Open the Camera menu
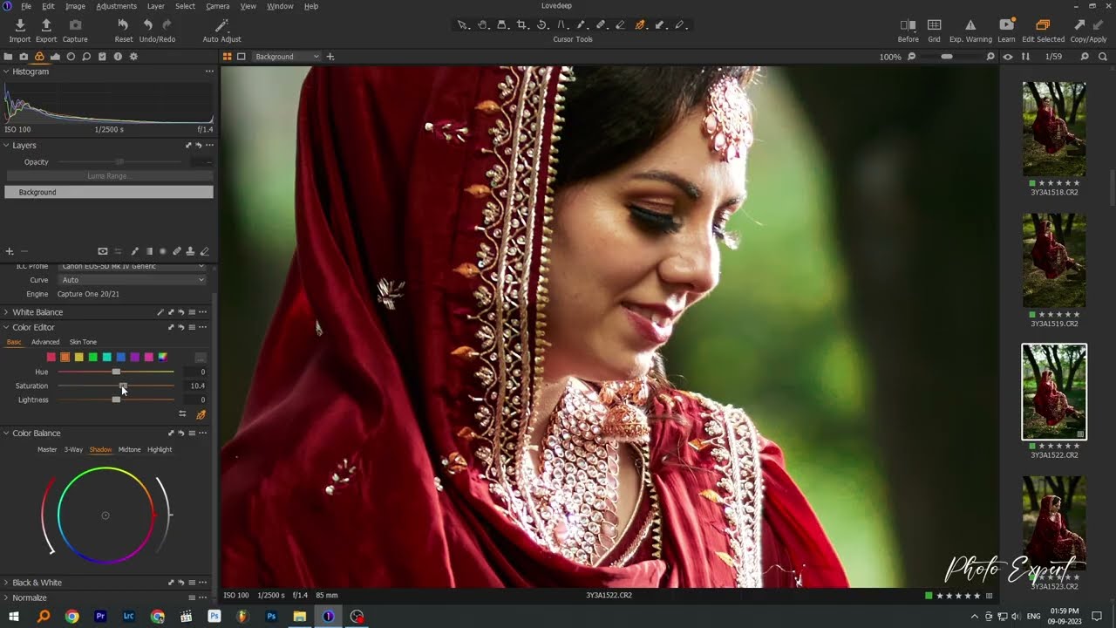Screen dimensions: 1116x628 tap(217, 6)
